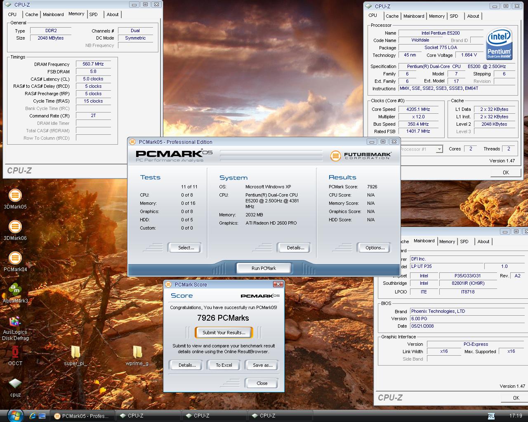The width and height of the screenshot is (528, 422).
Task: Open SPD tab in Memory CPU-Z window
Action: tap(94, 14)
